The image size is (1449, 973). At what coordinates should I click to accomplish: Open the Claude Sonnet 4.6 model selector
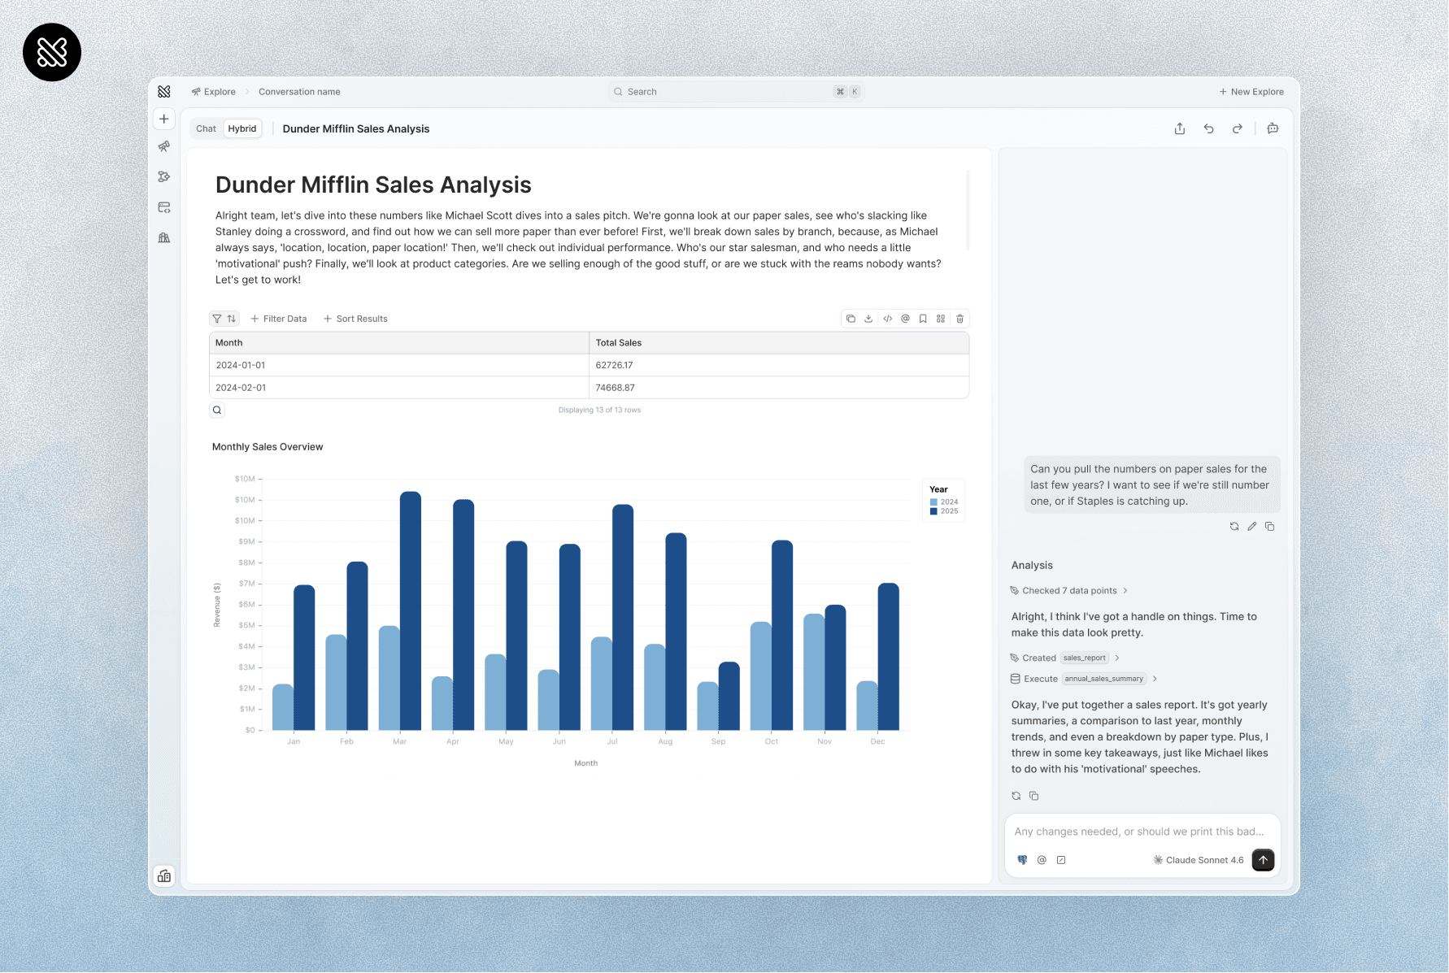point(1199,860)
